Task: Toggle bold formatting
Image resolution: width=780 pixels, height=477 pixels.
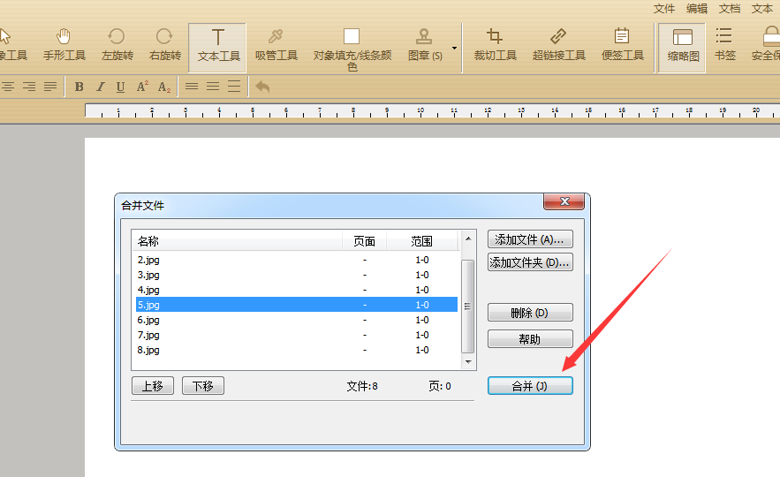Action: (79, 87)
